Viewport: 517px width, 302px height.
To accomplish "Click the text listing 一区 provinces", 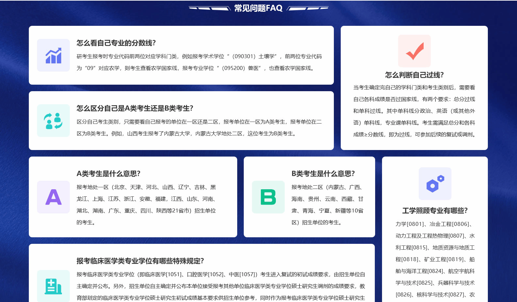I will click(146, 205).
